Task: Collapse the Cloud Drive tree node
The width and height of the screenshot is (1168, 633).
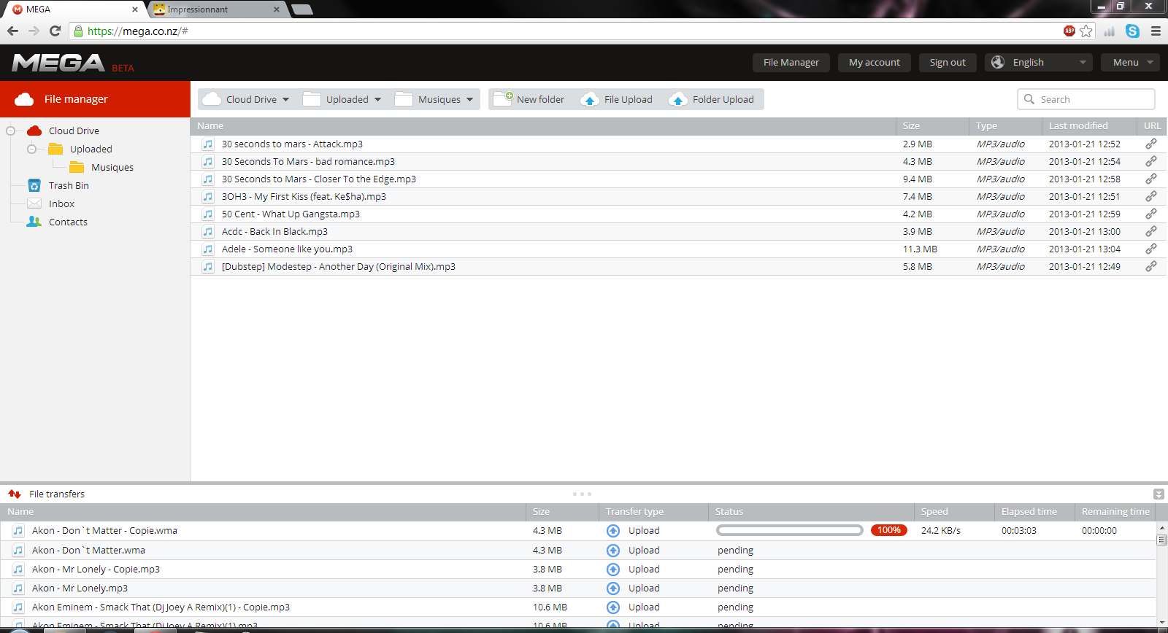Action: pos(11,131)
